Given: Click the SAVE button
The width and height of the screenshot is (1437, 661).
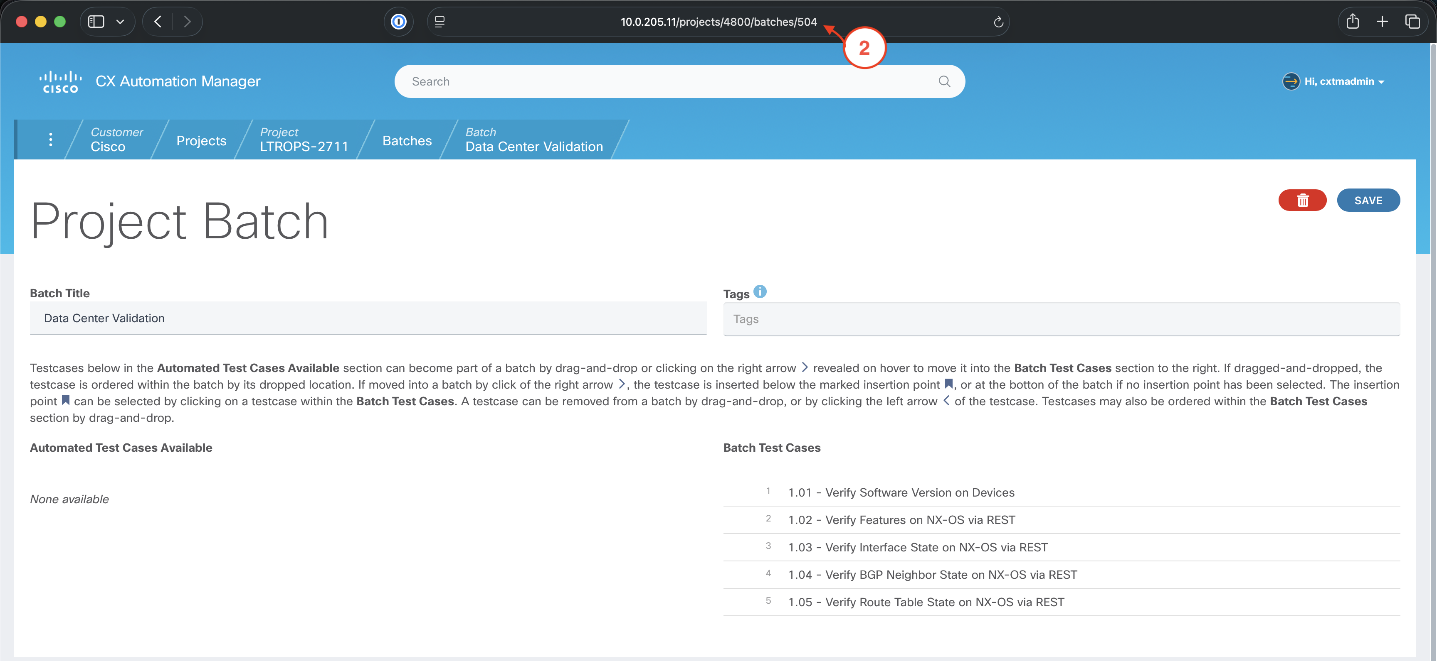Looking at the screenshot, I should point(1368,201).
